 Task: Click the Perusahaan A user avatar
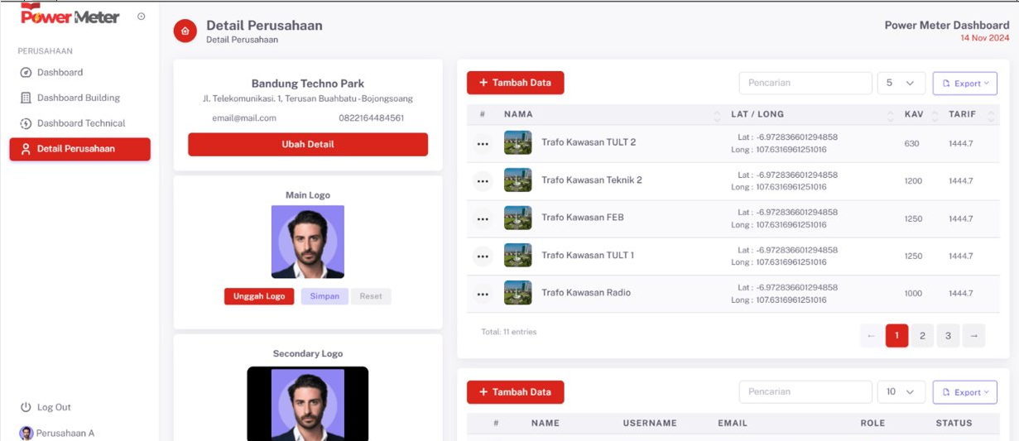point(26,433)
